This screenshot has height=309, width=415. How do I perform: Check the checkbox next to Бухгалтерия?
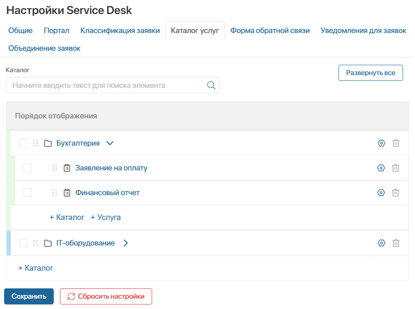pos(23,143)
